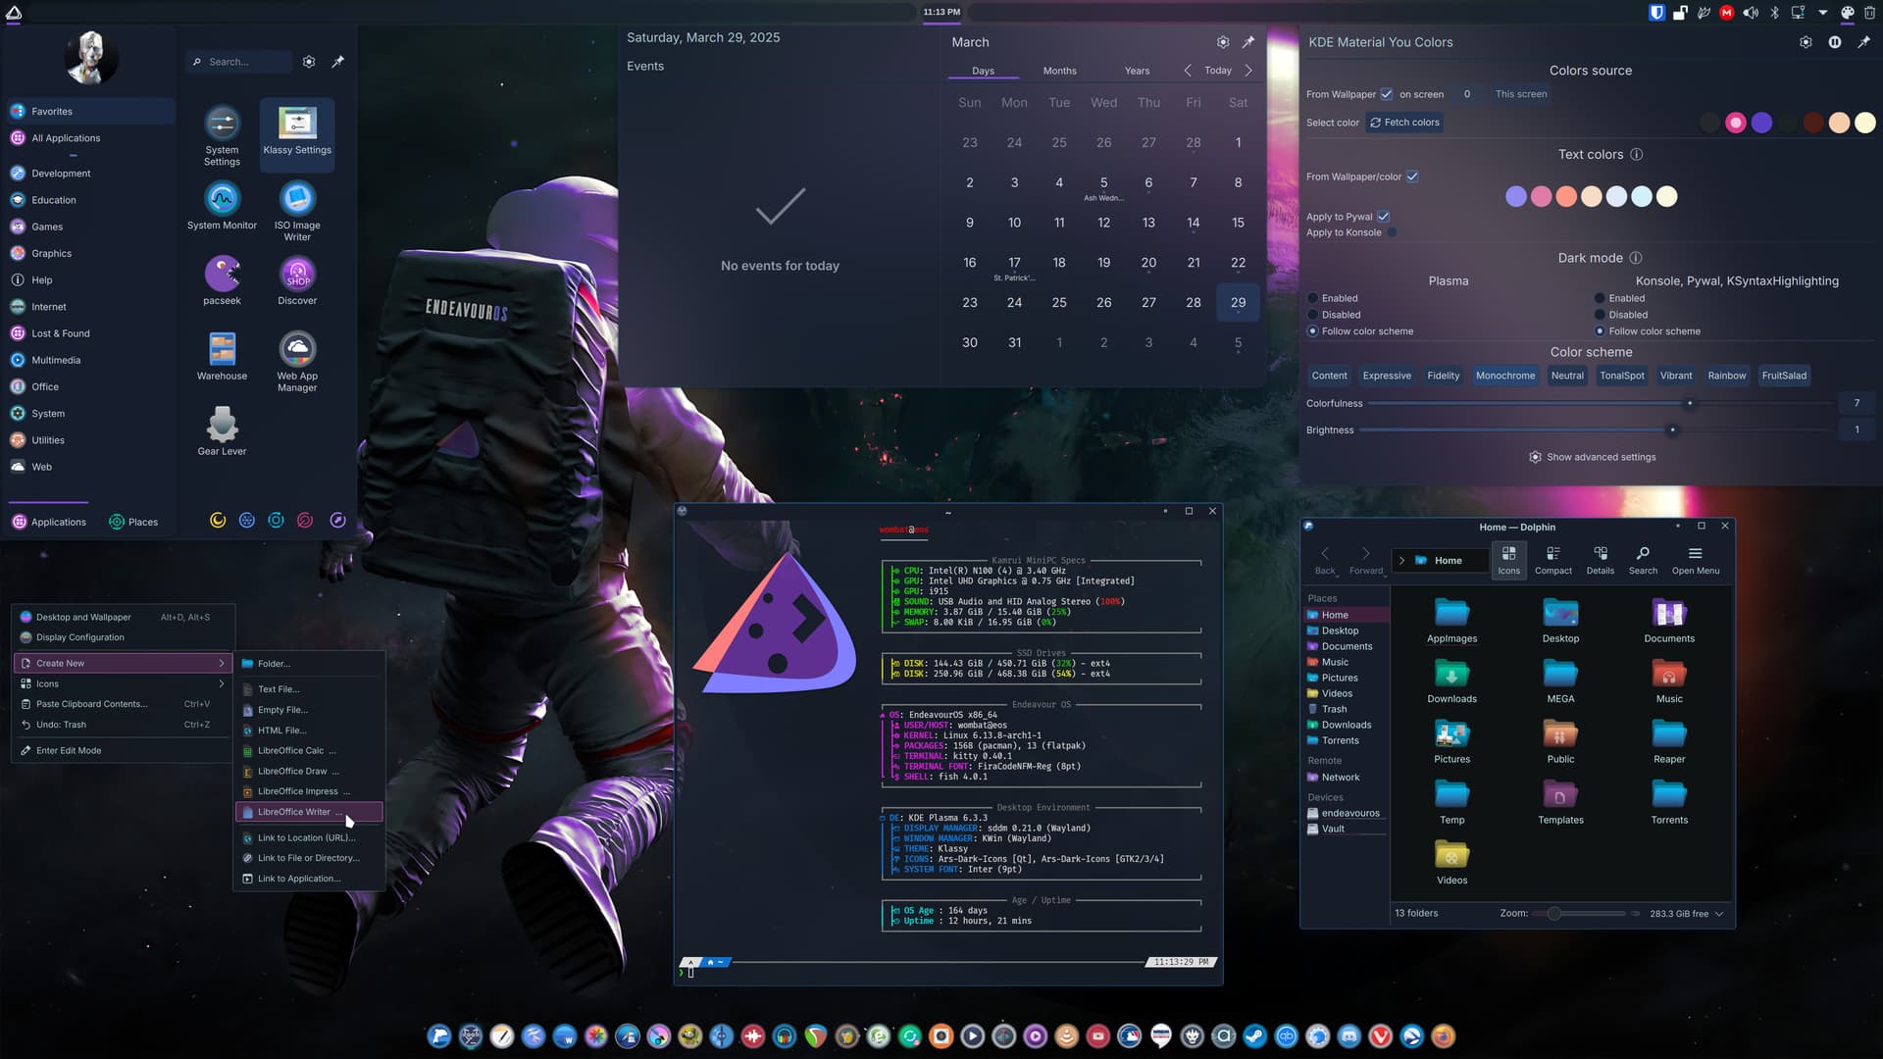This screenshot has width=1883, height=1059.
Task: Go Back in Dolphin
Action: [x=1325, y=560]
